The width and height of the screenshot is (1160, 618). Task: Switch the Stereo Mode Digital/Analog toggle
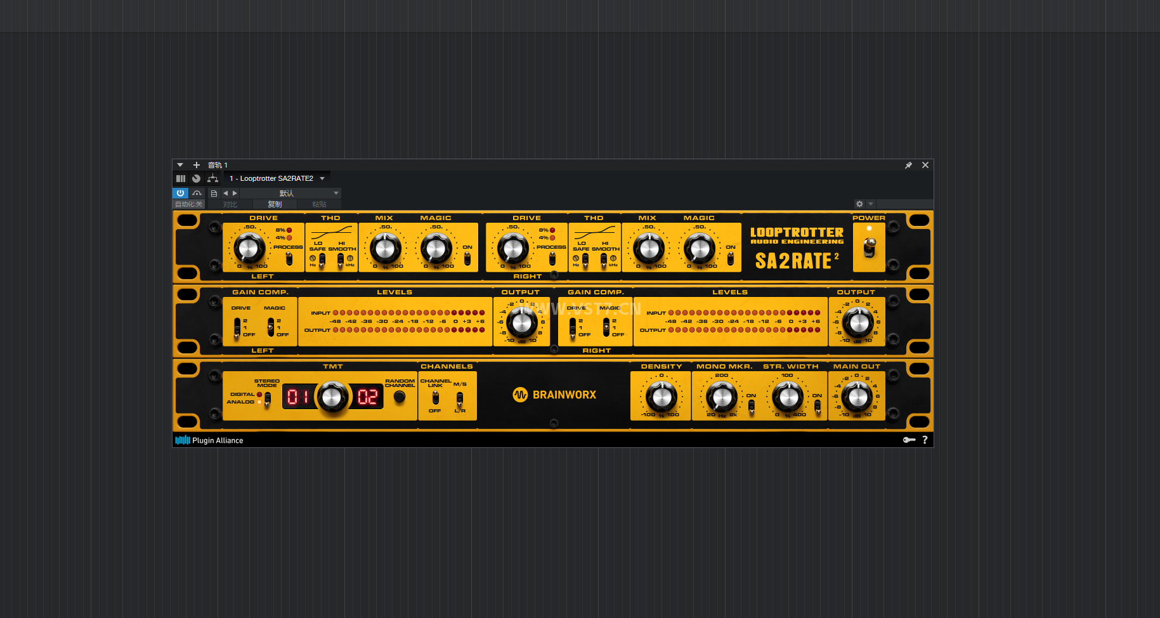tap(268, 398)
